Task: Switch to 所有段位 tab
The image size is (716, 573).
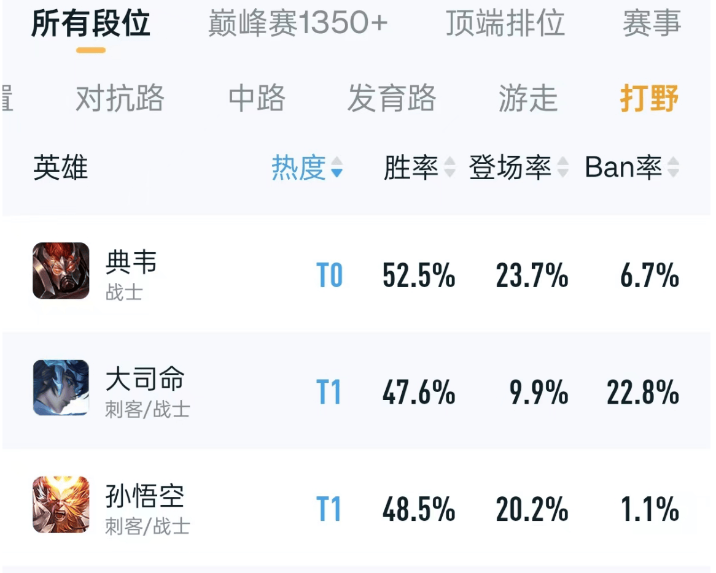Action: click(x=90, y=24)
